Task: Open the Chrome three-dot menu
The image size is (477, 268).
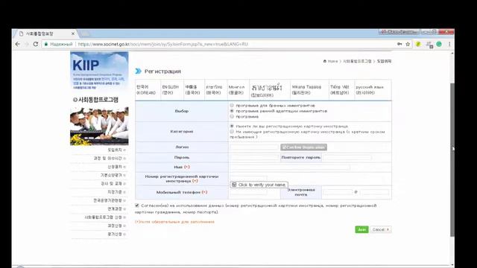Action: pyautogui.click(x=449, y=44)
